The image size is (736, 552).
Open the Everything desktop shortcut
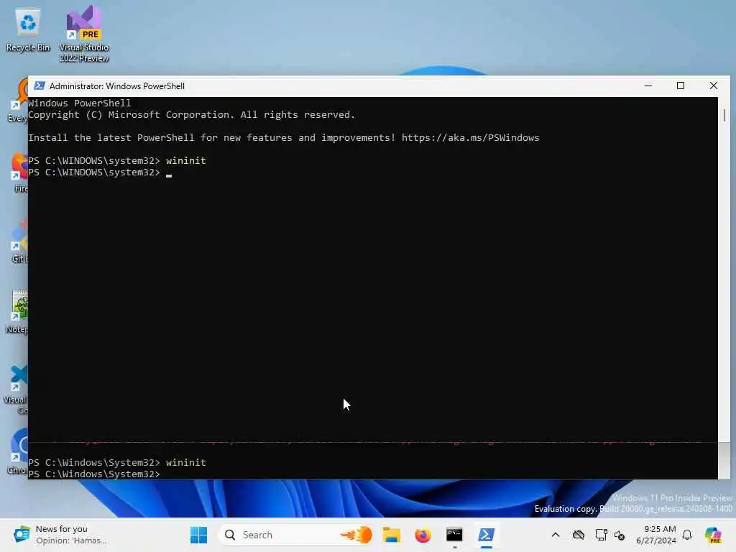click(x=18, y=100)
